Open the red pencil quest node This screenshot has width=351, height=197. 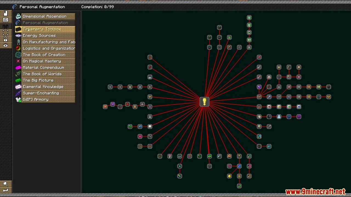tap(150, 67)
